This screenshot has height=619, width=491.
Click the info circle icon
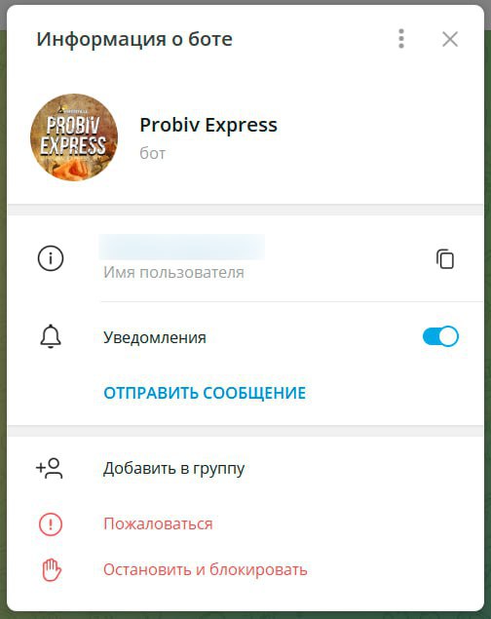pos(51,258)
